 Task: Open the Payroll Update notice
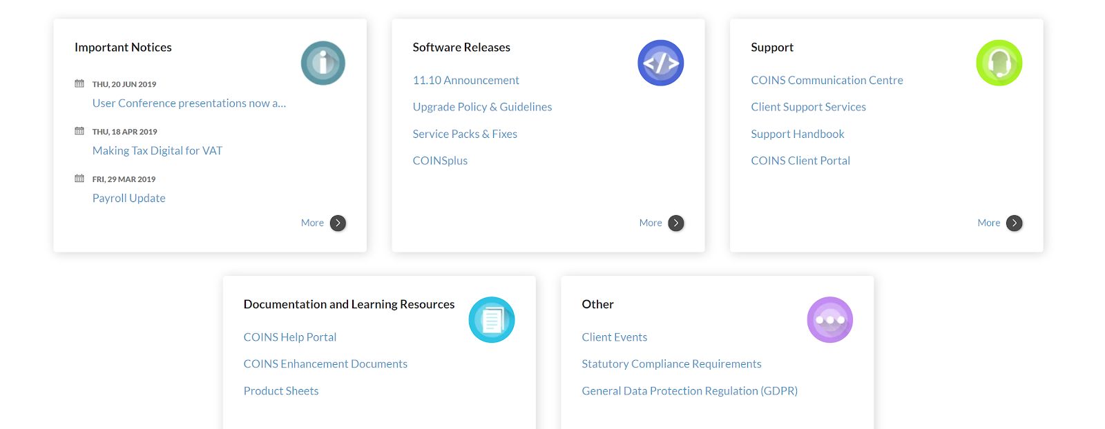pos(129,199)
